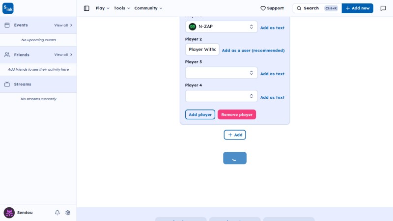Open the settings gear icon
393x221 pixels.
[68, 213]
